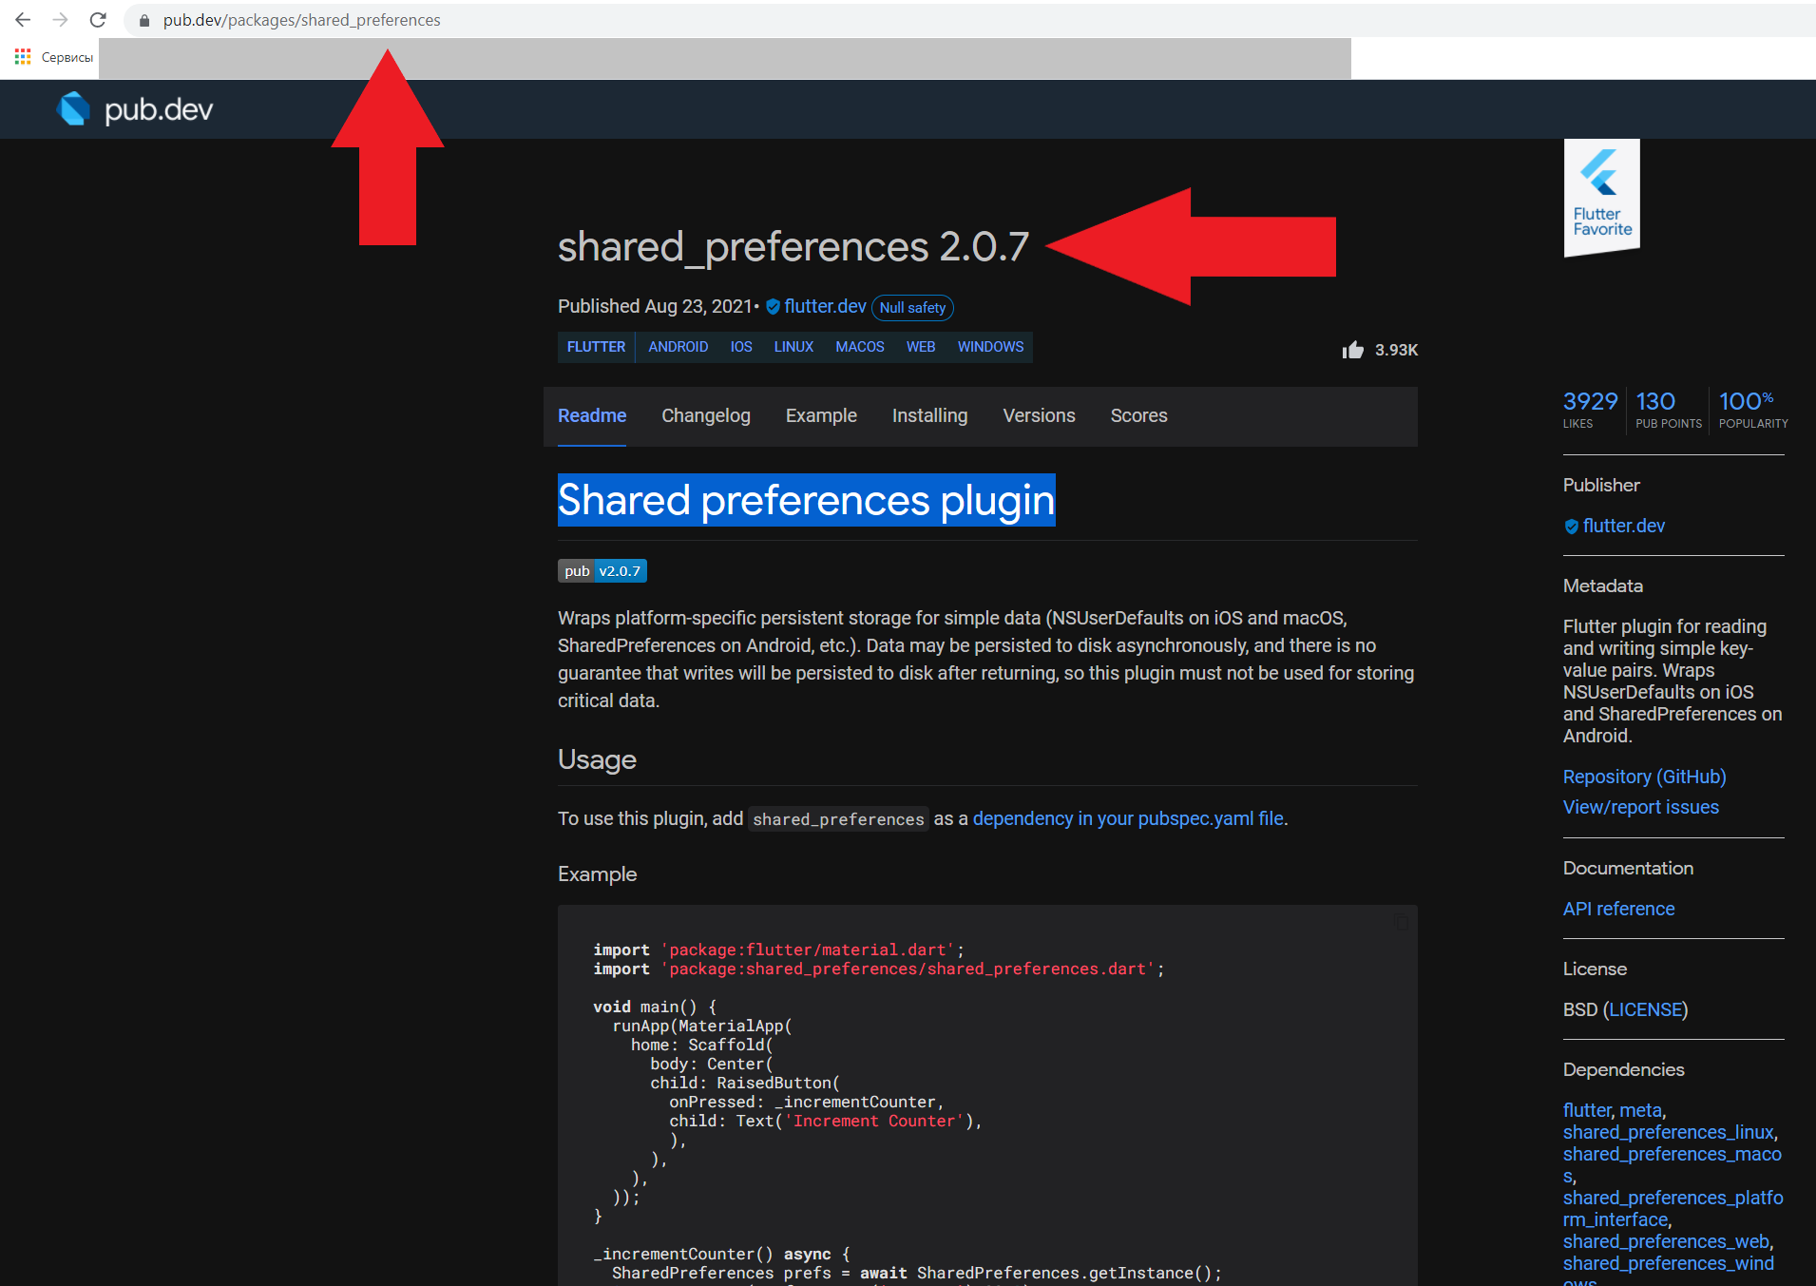Click the 3.93K like count
The image size is (1816, 1286).
(1396, 350)
